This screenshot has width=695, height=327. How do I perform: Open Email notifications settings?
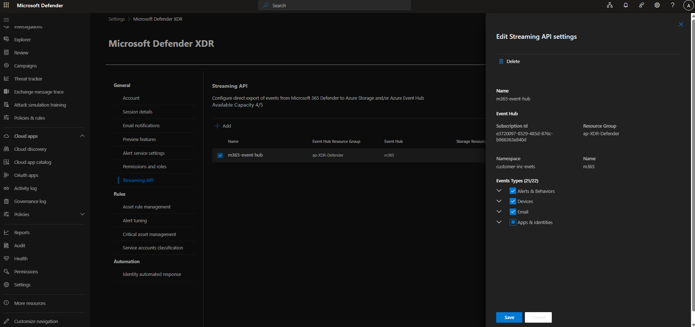click(x=141, y=126)
